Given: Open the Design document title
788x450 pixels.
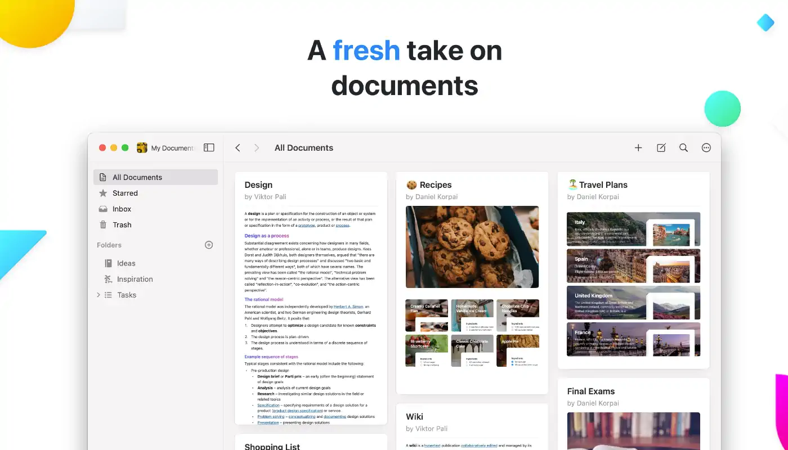Looking at the screenshot, I should 258,185.
